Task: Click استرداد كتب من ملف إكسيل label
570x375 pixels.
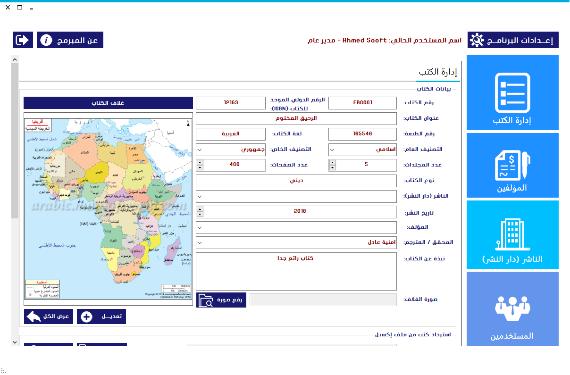Action: 413,334
